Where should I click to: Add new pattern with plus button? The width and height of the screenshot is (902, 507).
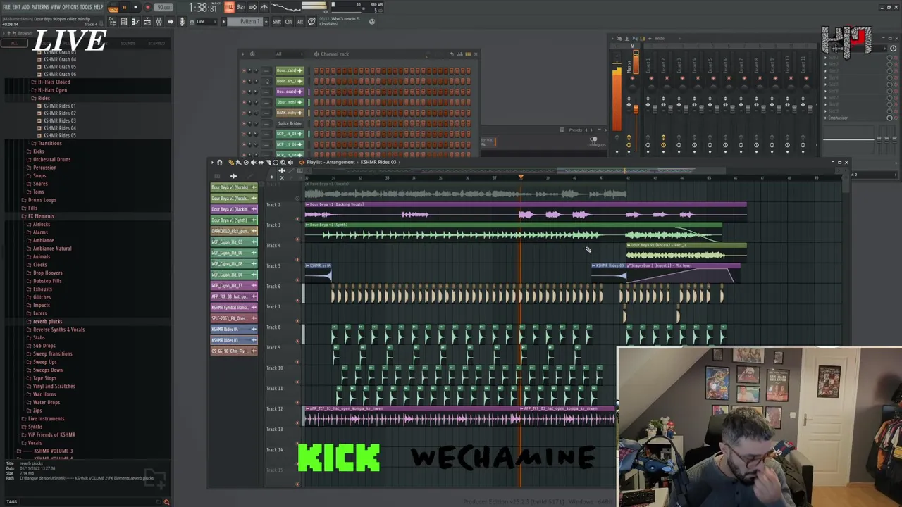(x=266, y=22)
